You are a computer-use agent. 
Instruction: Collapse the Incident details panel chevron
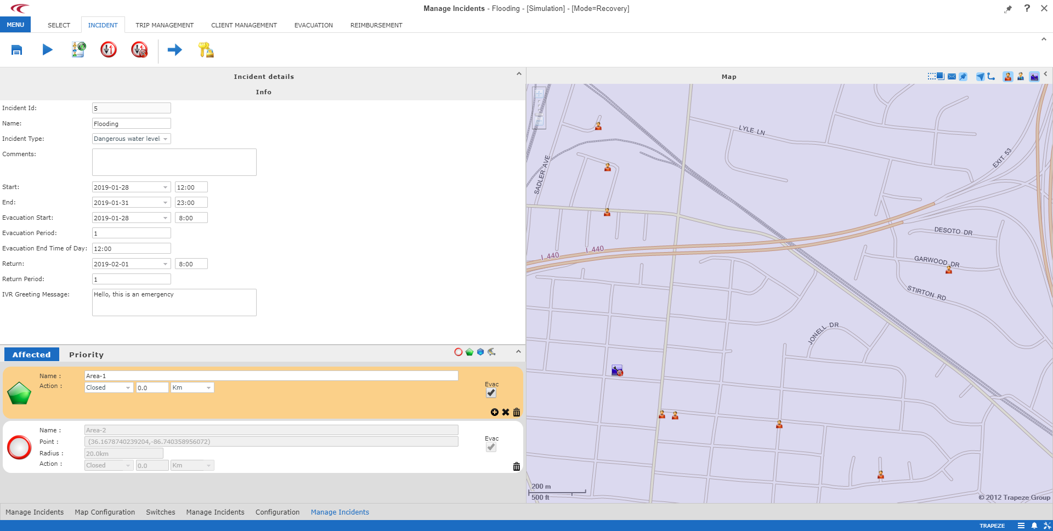coord(519,73)
